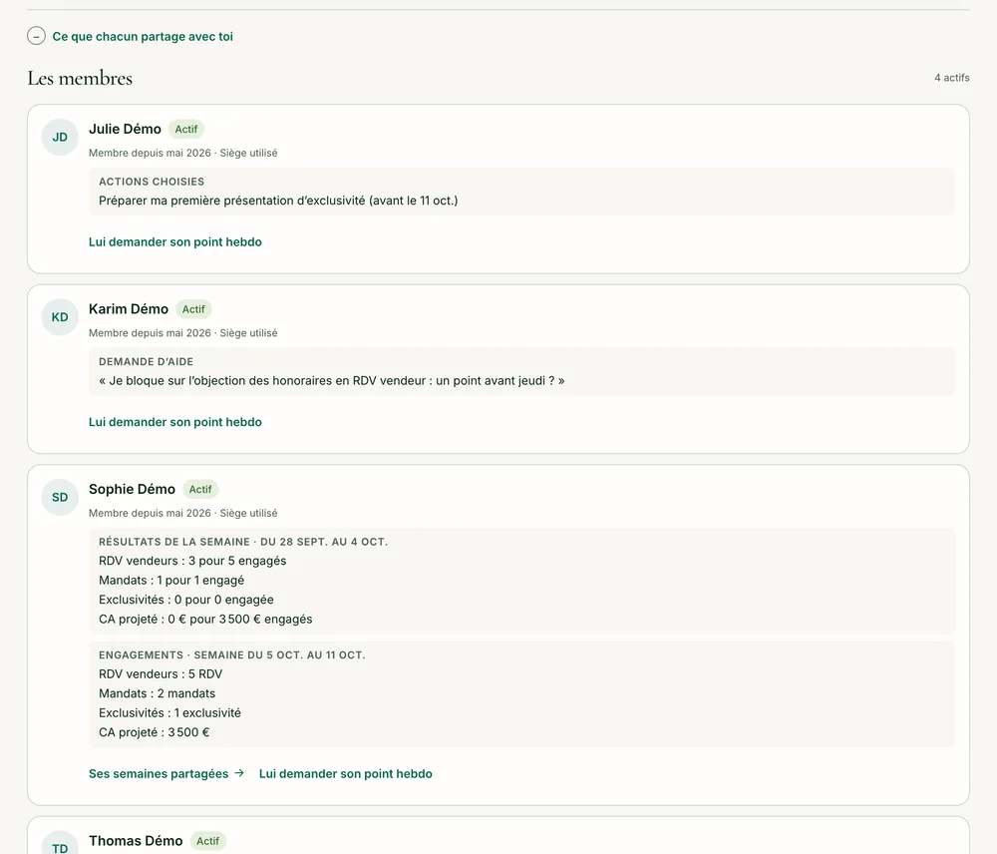Ask Karim Démo for his weekly point
This screenshot has width=997, height=854.
[x=174, y=422]
